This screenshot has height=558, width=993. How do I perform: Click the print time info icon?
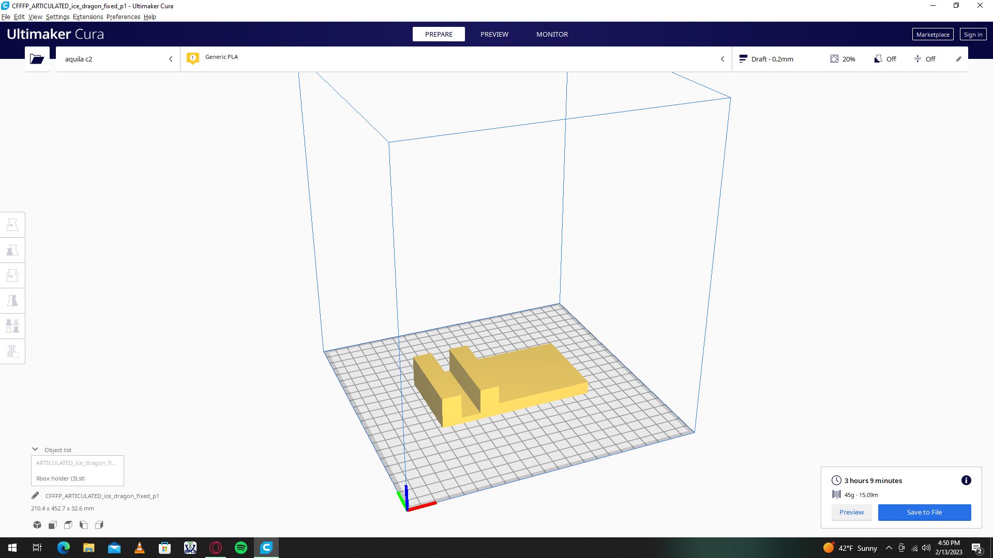coord(966,481)
